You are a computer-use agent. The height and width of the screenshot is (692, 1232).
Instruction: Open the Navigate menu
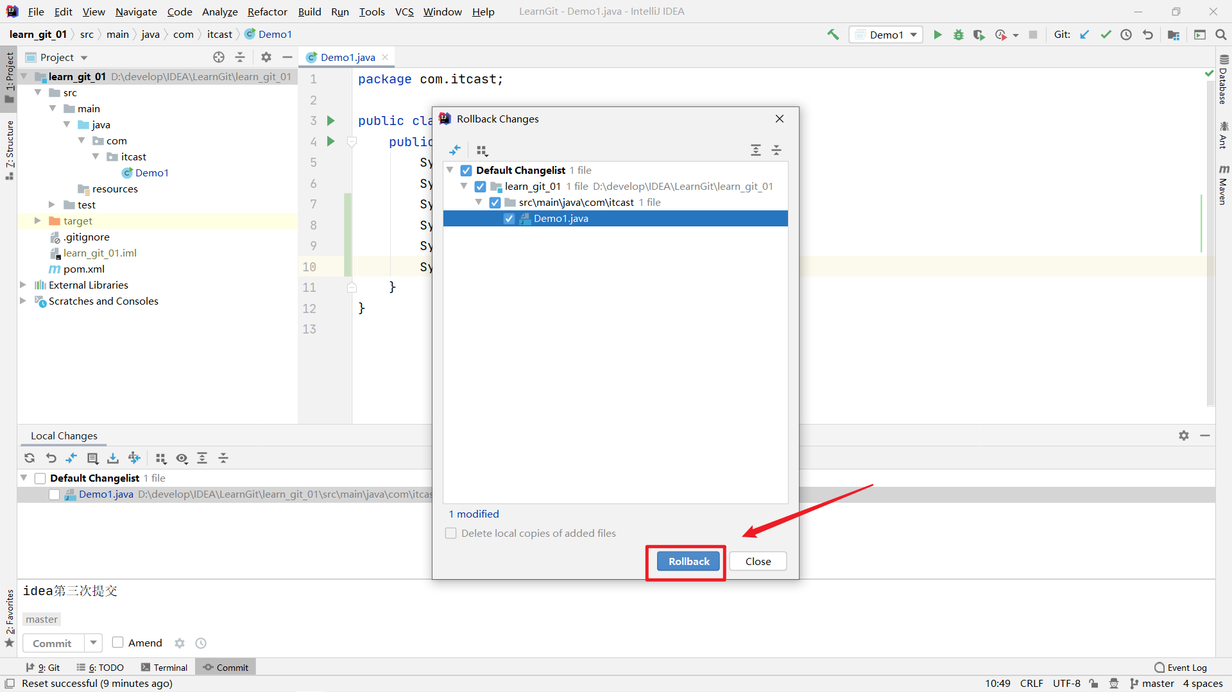pyautogui.click(x=136, y=12)
